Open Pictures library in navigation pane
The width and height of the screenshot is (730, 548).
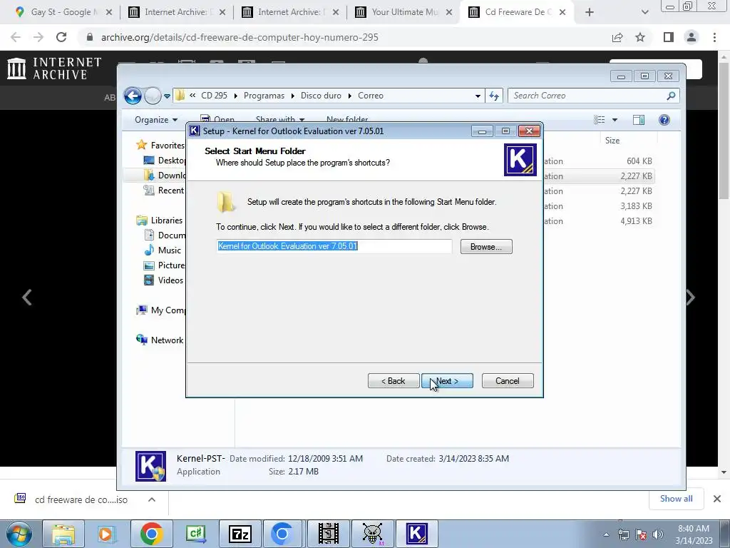165,265
